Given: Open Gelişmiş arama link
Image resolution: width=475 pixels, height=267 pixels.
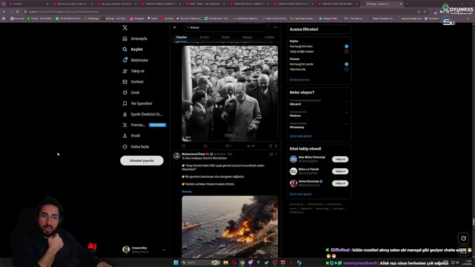Looking at the screenshot, I should (x=299, y=80).
